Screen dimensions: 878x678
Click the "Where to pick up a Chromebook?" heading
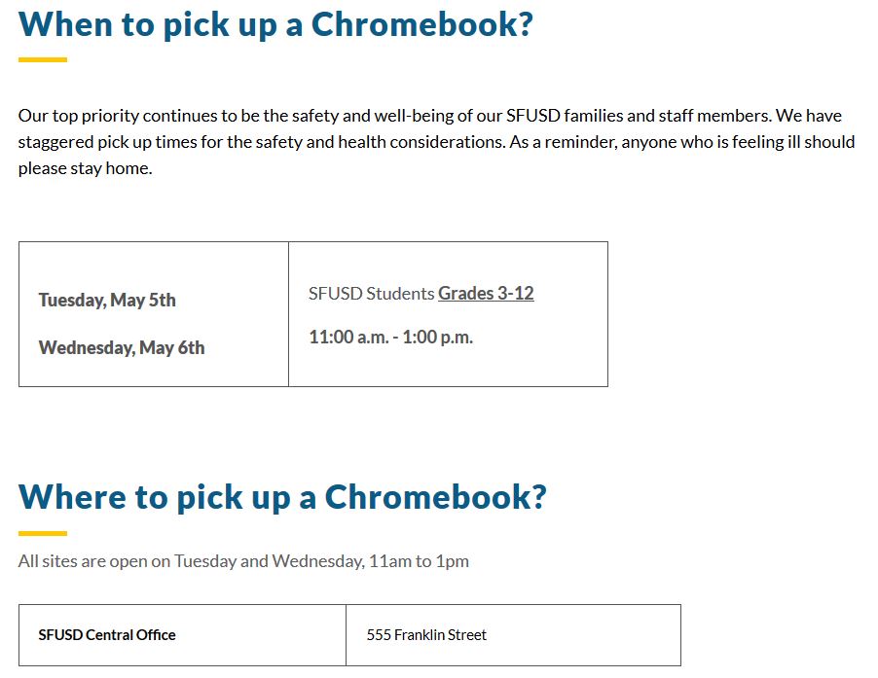coord(282,496)
